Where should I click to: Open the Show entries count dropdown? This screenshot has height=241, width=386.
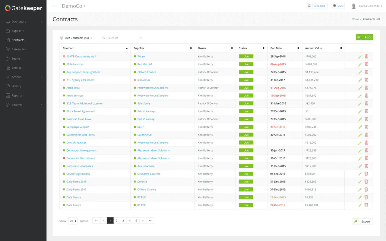click(73, 221)
